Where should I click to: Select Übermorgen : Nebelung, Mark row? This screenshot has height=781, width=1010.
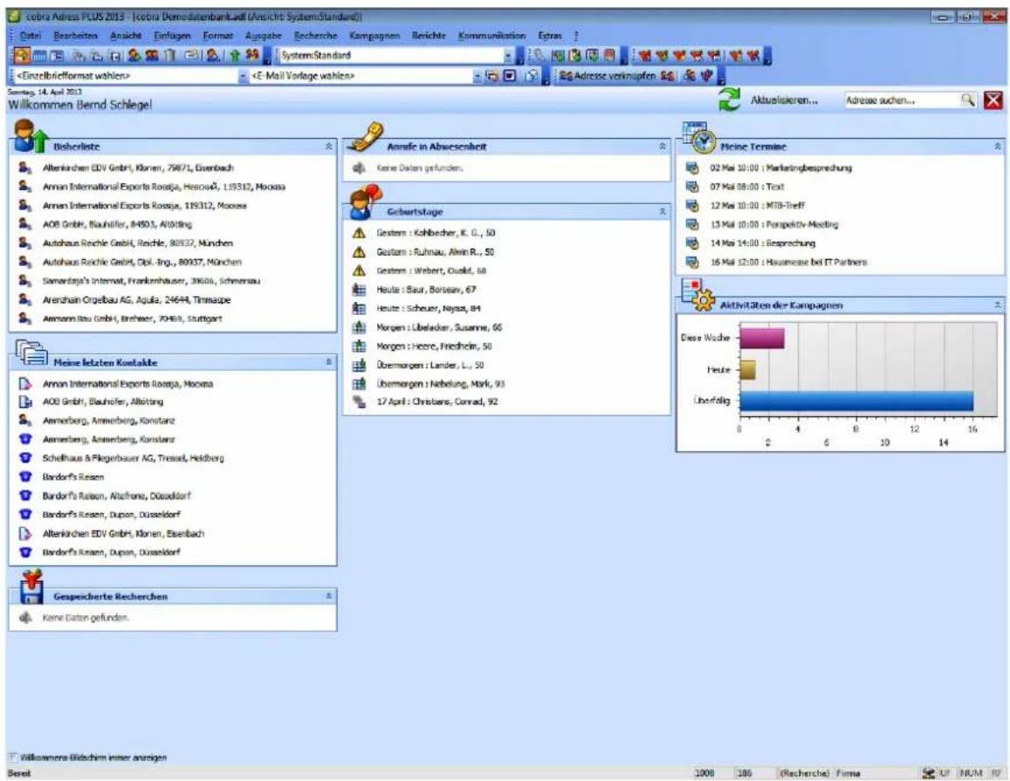441,384
